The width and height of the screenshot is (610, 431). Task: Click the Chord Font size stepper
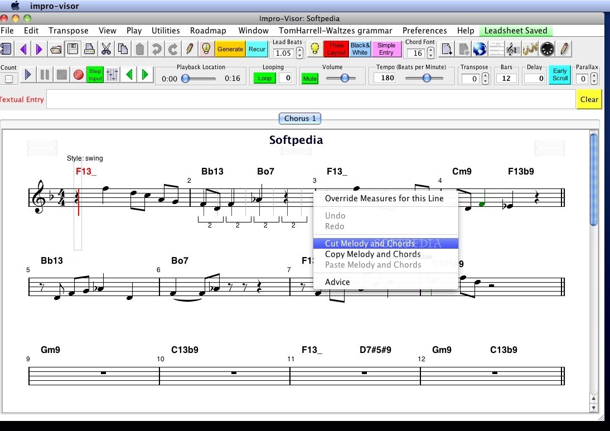tap(431, 53)
